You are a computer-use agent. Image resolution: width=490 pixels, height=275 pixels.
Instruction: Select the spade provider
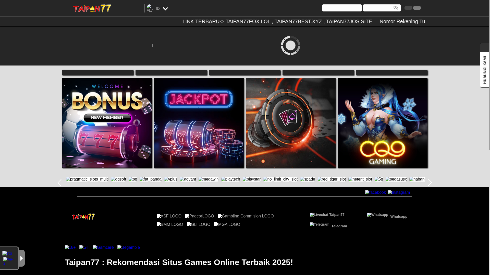tap(308, 179)
